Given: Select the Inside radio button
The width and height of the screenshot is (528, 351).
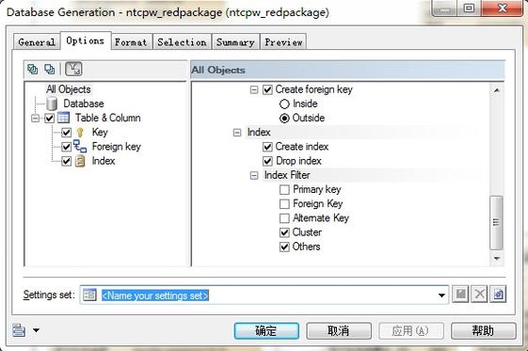Looking at the screenshot, I should [284, 104].
